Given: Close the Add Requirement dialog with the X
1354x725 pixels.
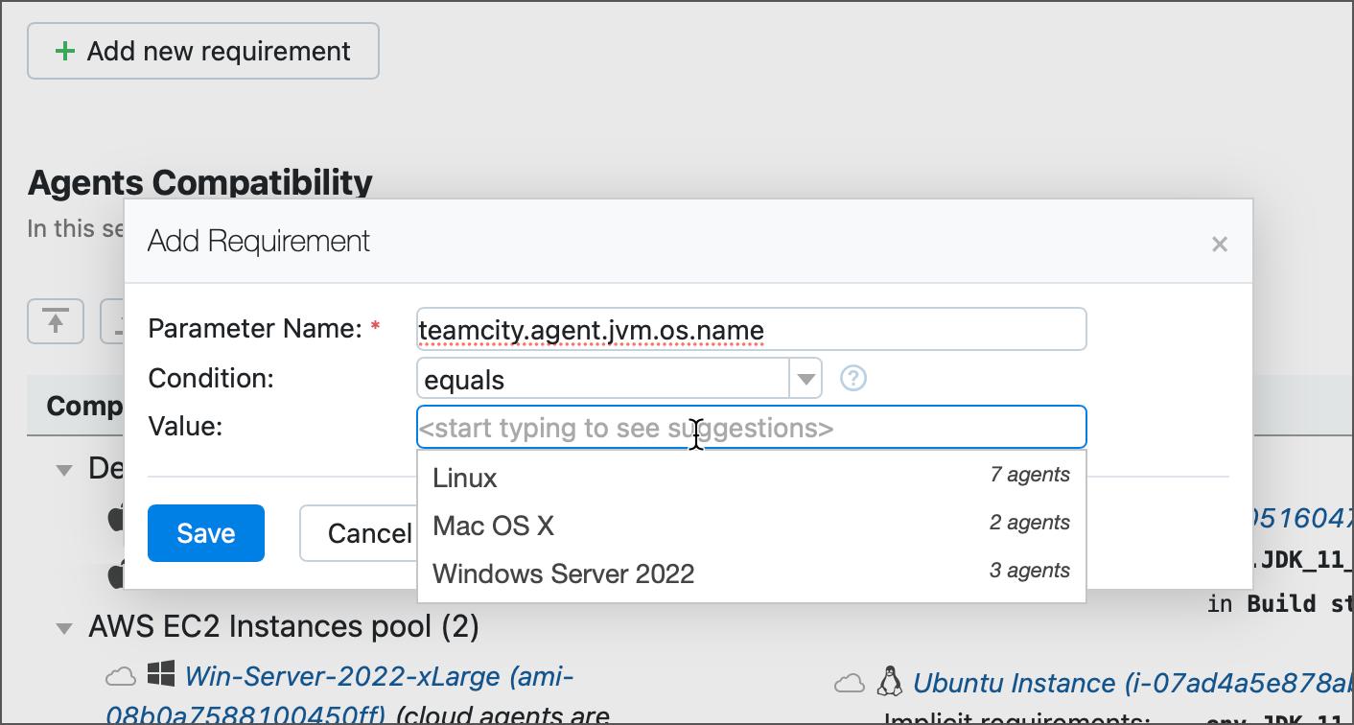Looking at the screenshot, I should coord(1219,244).
